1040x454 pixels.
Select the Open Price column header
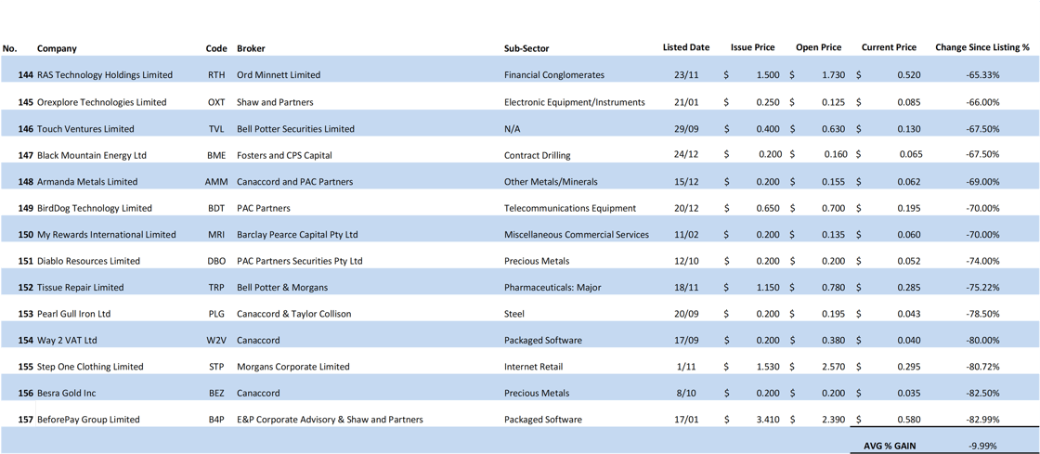click(818, 47)
